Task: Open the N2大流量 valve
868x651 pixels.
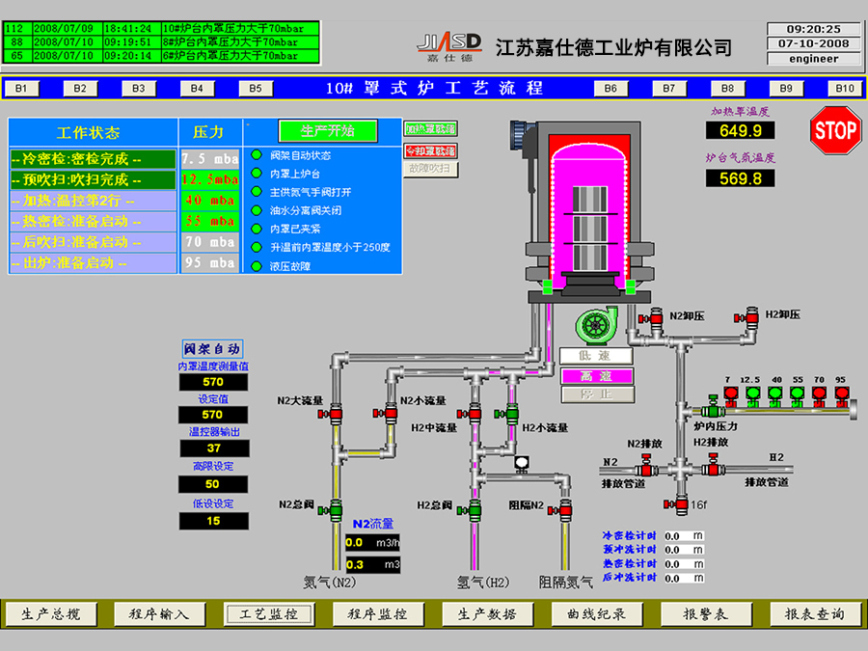Action: [337, 411]
